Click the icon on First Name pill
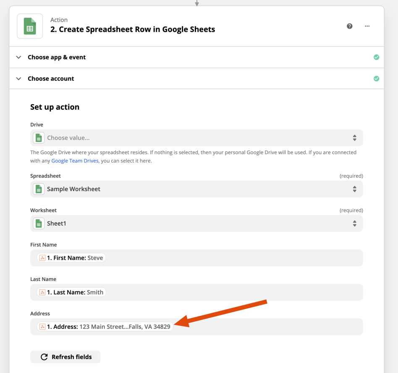 click(x=42, y=258)
